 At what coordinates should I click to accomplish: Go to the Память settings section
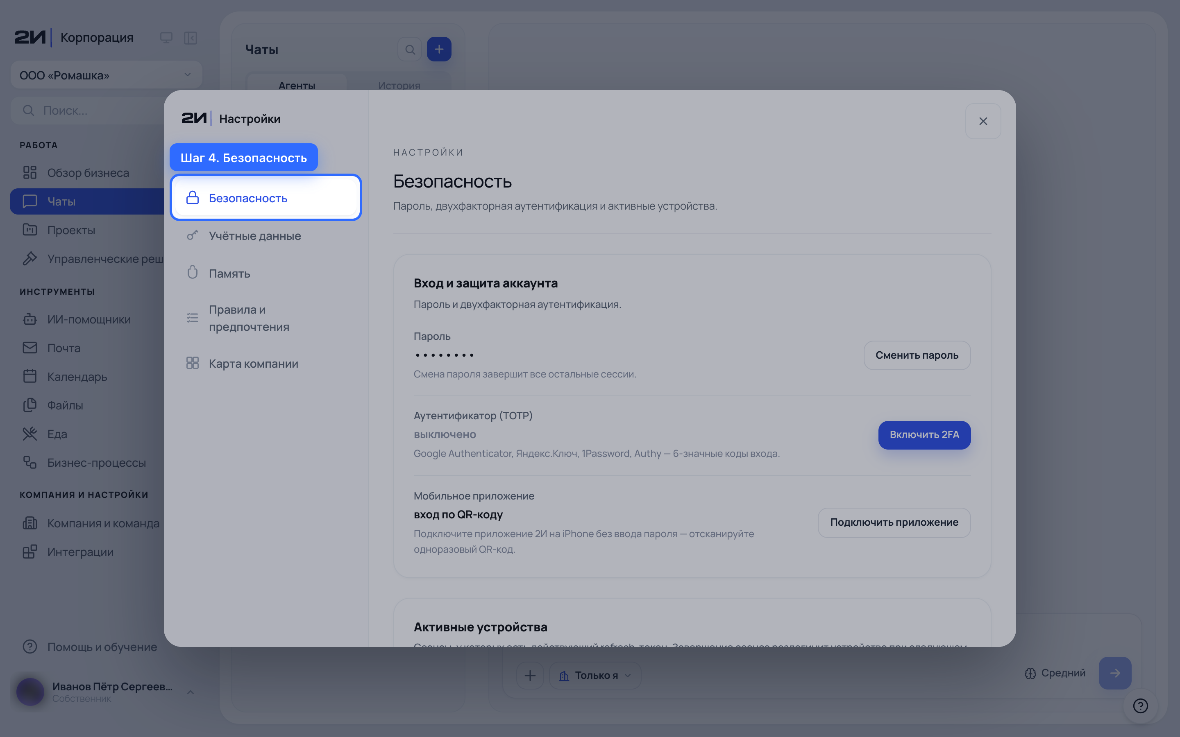click(266, 274)
